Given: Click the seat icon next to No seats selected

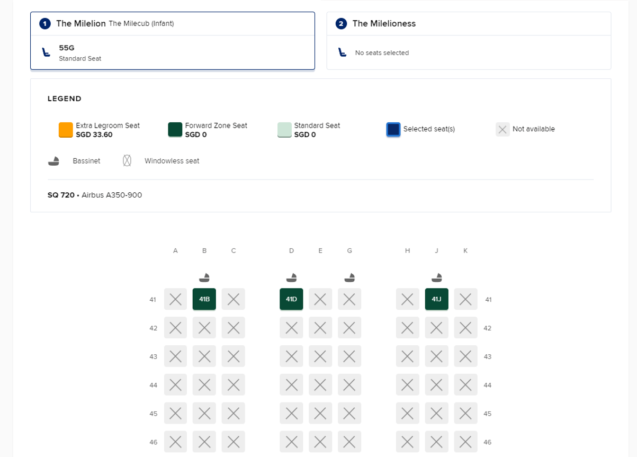Looking at the screenshot, I should click(x=342, y=53).
